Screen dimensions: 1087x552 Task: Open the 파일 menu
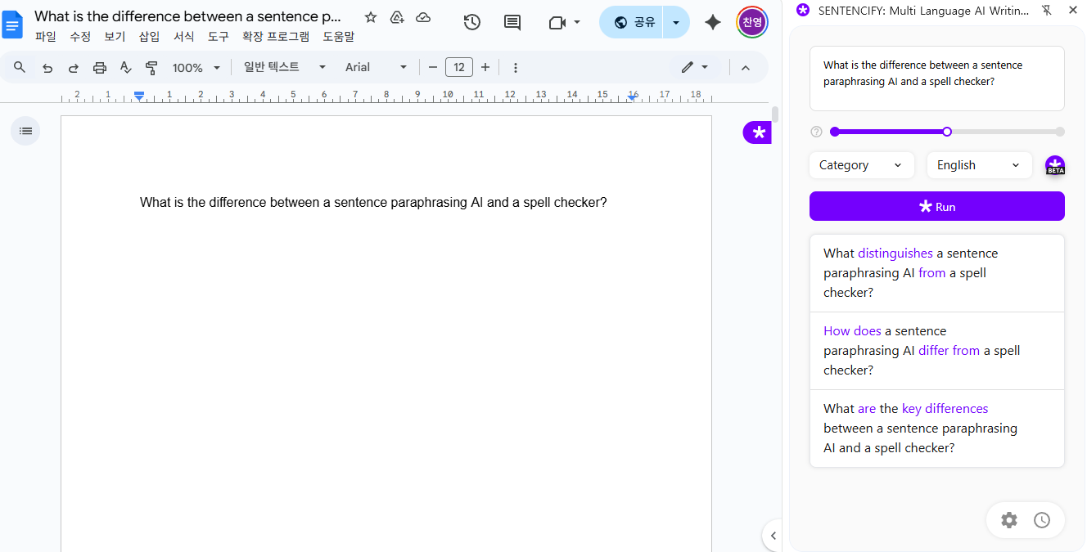coord(46,37)
